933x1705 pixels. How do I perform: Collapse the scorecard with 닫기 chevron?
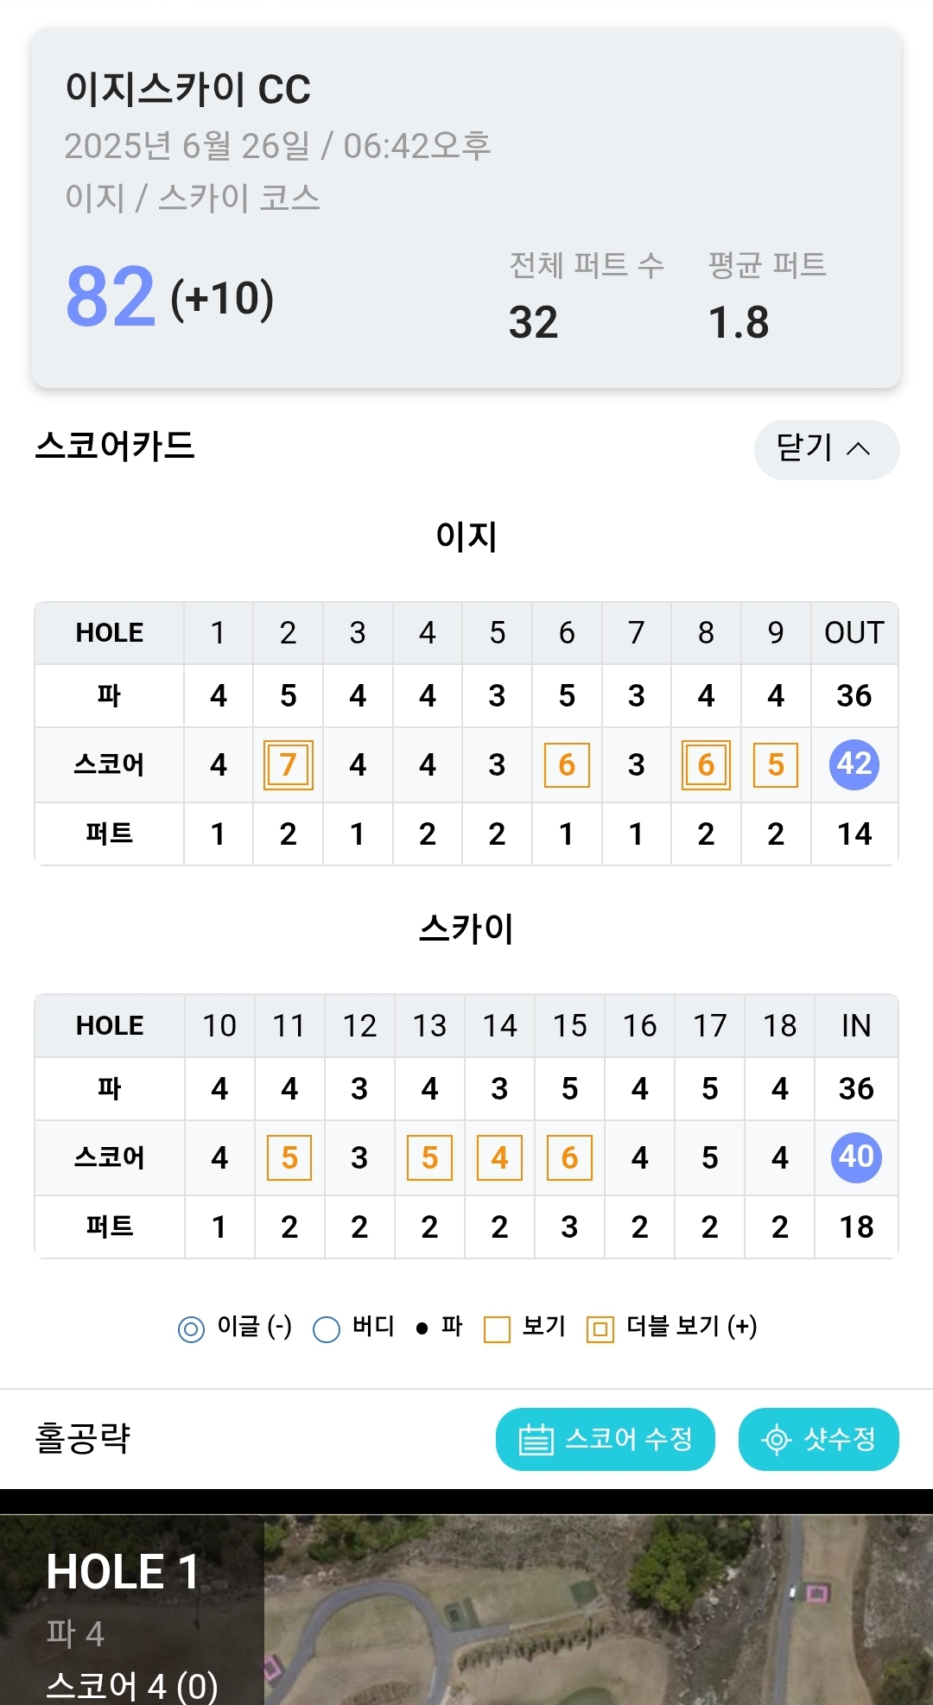point(858,448)
